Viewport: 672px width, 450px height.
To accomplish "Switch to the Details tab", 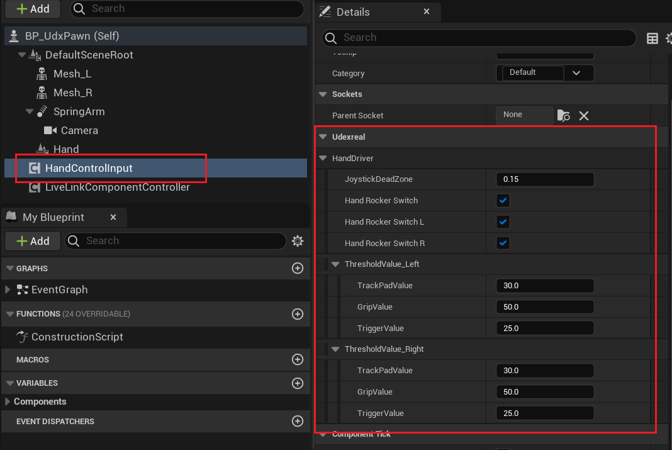I will [353, 12].
